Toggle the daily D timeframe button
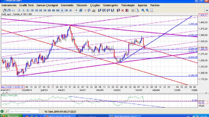Screen dimensions: 209x117 (x=62, y=11)
